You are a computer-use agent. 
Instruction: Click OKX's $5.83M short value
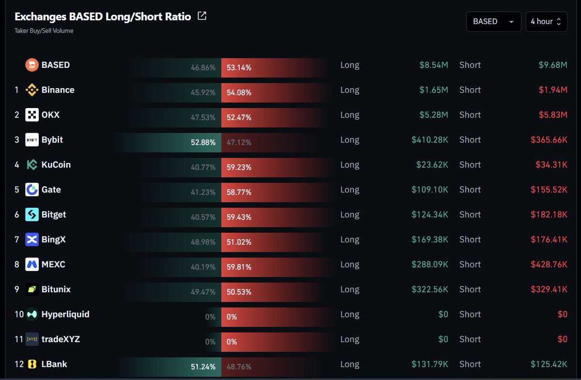pyautogui.click(x=553, y=115)
